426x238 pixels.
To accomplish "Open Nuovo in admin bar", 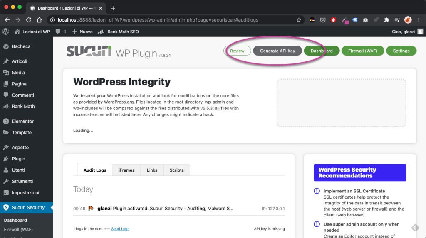I will coord(83,32).
